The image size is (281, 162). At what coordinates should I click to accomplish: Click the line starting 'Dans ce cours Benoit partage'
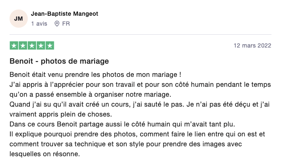pos(122,124)
